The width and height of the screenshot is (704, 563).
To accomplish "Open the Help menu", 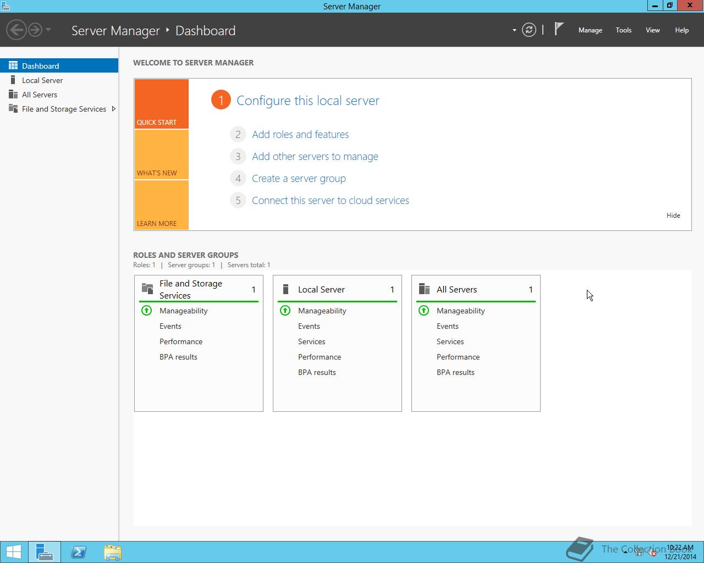I will click(682, 30).
